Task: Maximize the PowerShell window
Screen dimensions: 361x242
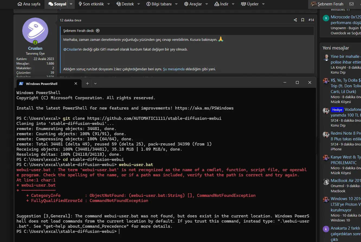Action: [x=297, y=82]
